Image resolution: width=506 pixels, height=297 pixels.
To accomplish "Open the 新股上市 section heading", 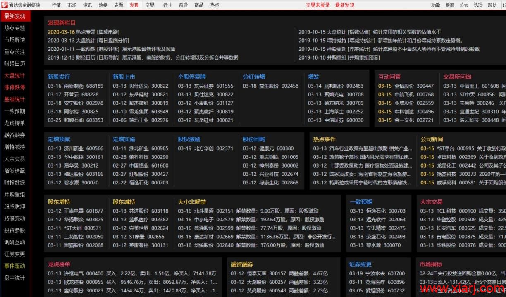I will (124, 77).
